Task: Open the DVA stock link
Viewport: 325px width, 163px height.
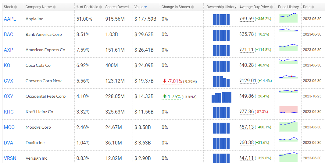Action: [x=9, y=143]
